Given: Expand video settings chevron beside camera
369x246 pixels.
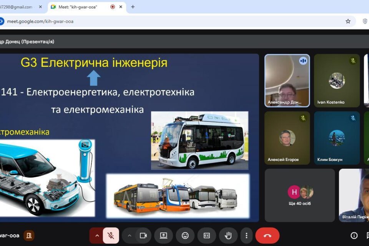Looking at the screenshot, I should coord(130,235).
